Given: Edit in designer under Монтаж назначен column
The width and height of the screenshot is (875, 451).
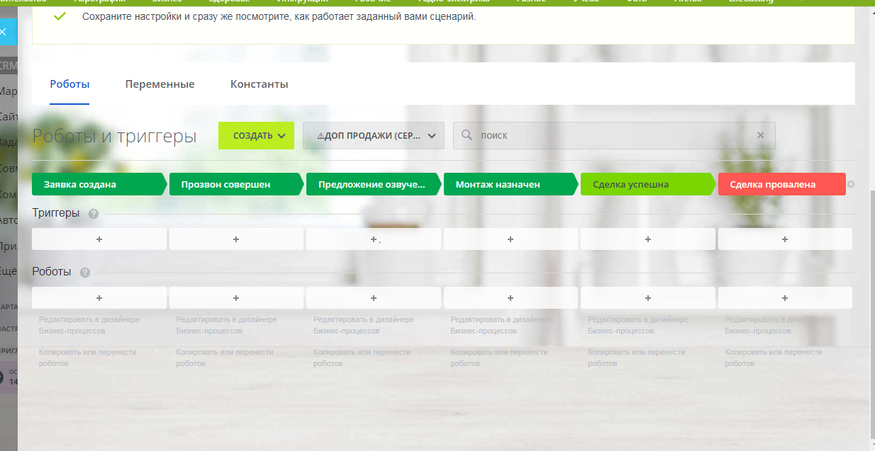Looking at the screenshot, I should pyautogui.click(x=501, y=325).
